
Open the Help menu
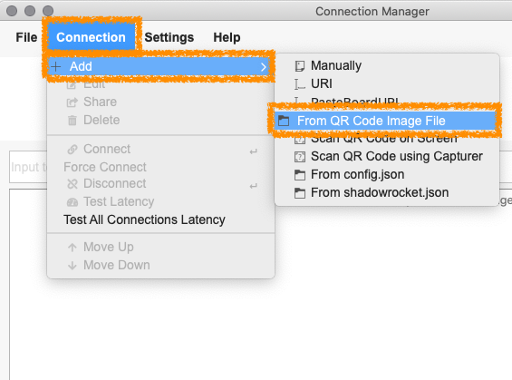coord(227,37)
